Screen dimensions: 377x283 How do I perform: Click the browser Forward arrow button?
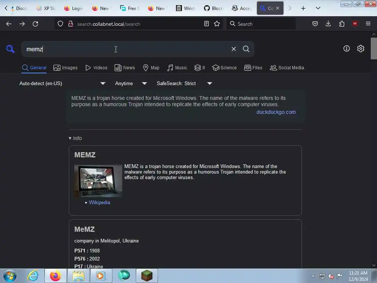pos(22,24)
